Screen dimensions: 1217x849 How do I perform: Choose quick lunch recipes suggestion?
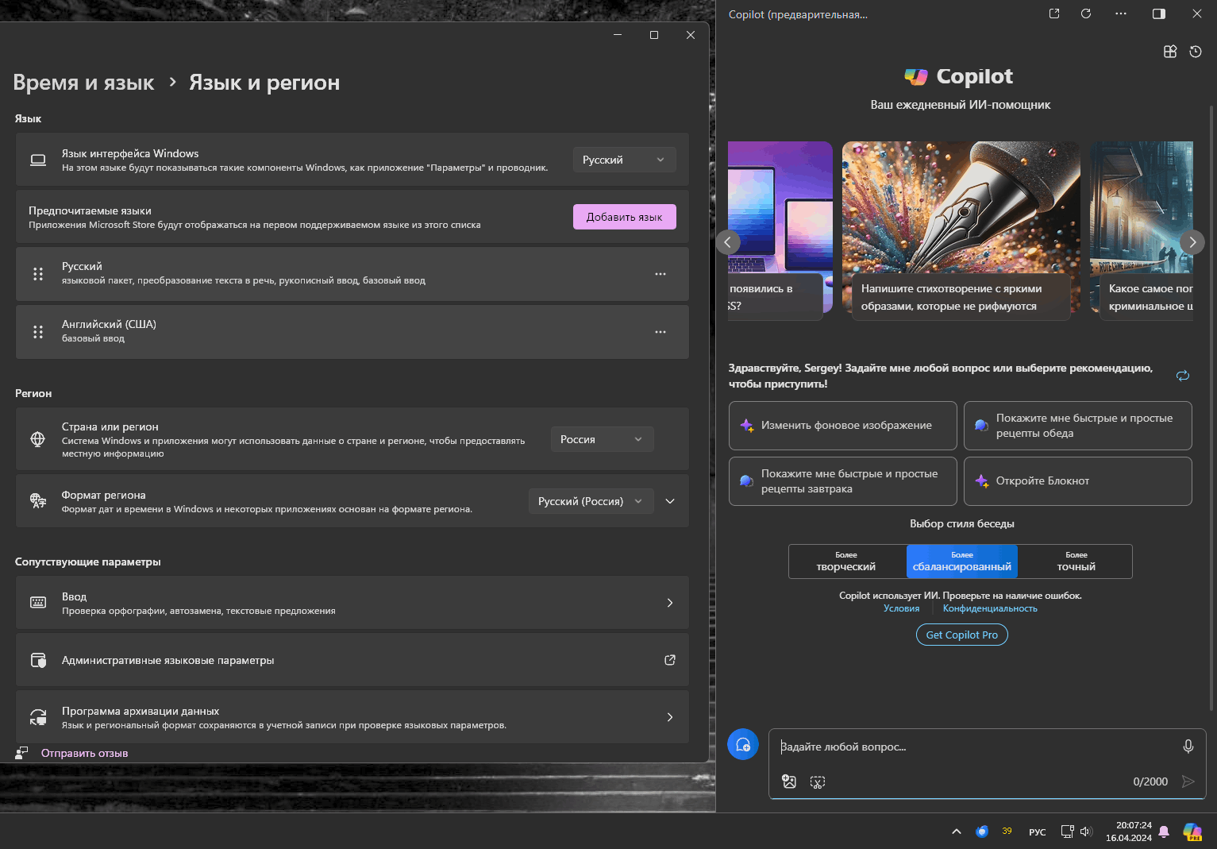[1078, 426]
